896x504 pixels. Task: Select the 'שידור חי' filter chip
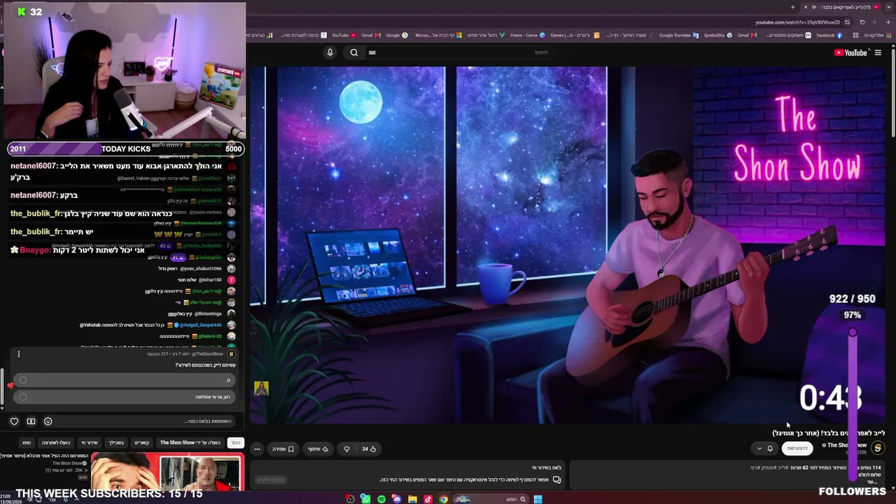90,442
